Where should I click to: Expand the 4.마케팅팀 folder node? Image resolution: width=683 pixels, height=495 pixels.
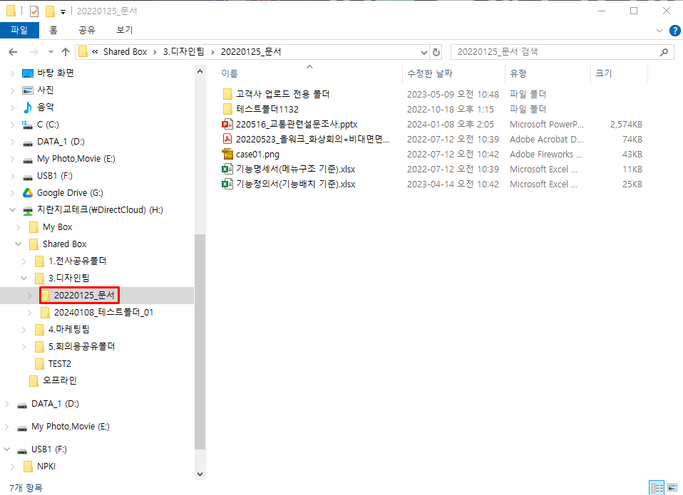24,330
